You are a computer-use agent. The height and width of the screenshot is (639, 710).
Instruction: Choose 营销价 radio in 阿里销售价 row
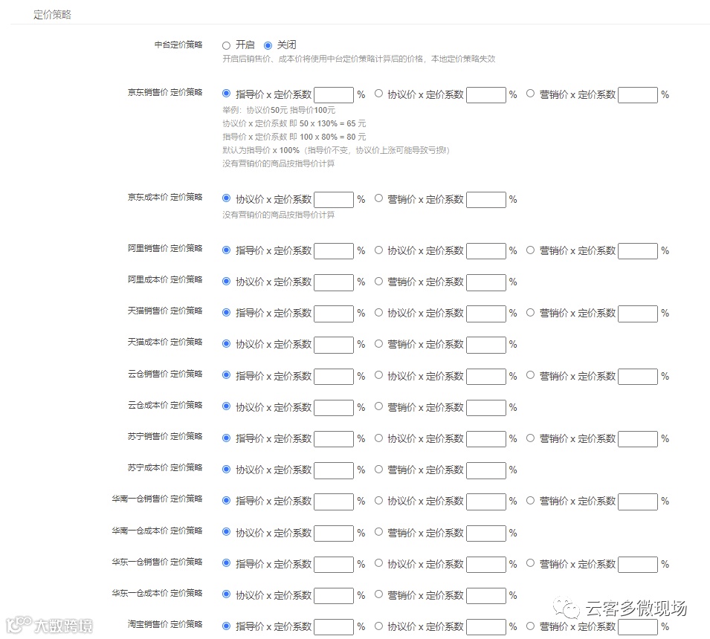point(530,250)
